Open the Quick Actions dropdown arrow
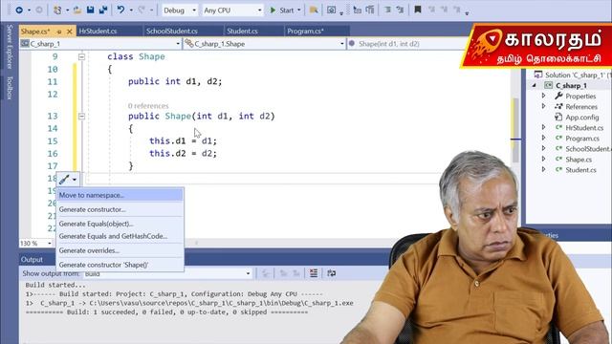Viewport: 612px width, 344px height. (75, 180)
